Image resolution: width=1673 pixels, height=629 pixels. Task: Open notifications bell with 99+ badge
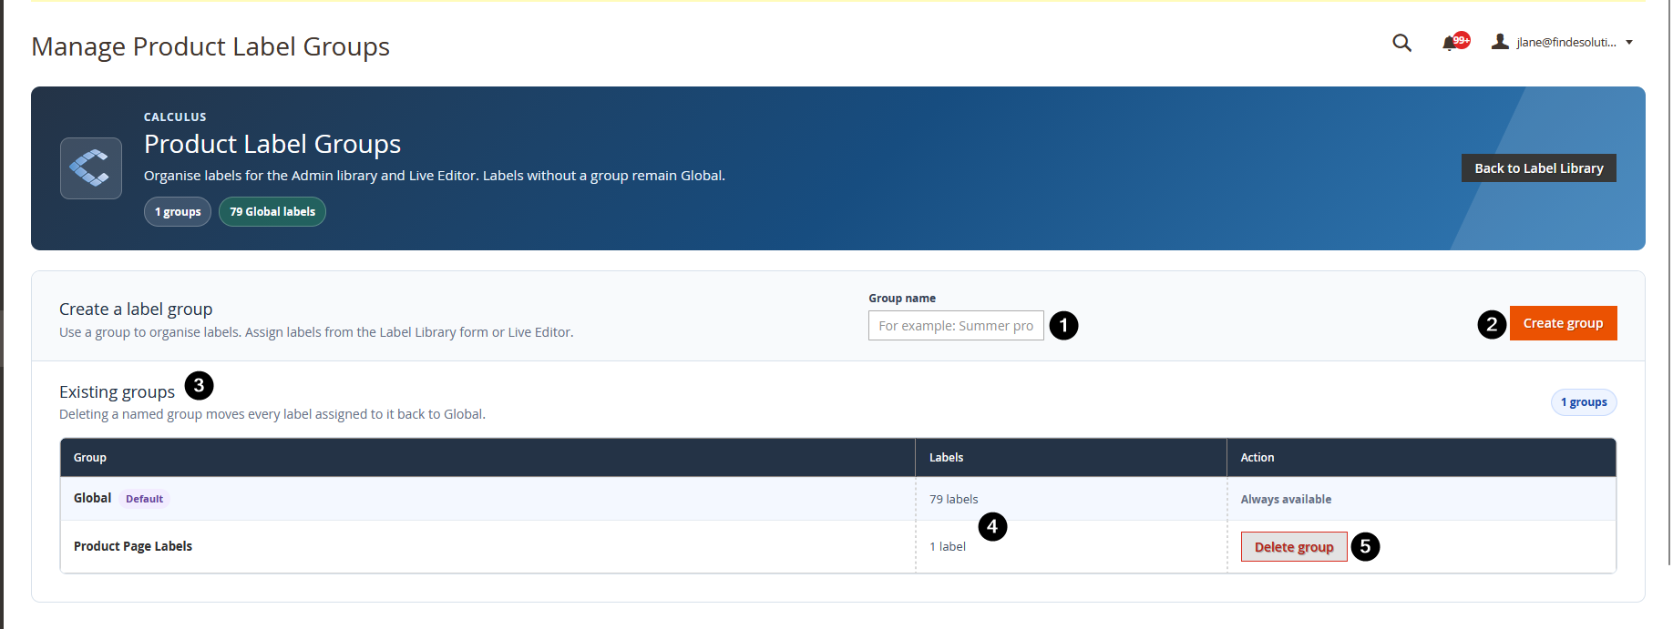tap(1455, 42)
